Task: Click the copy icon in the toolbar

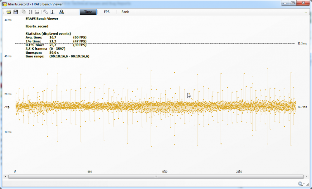Action: coord(24,12)
